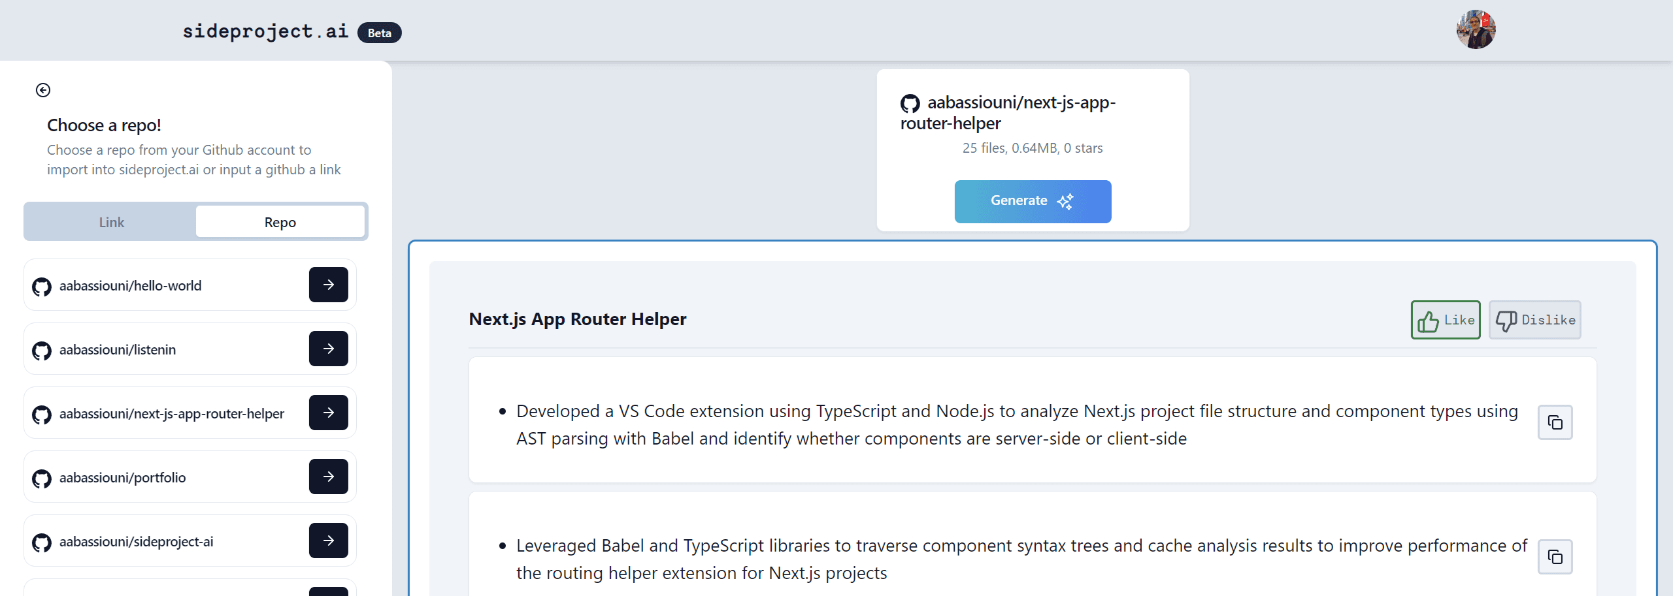Click the Generate button
This screenshot has width=1673, height=596.
(x=1033, y=201)
